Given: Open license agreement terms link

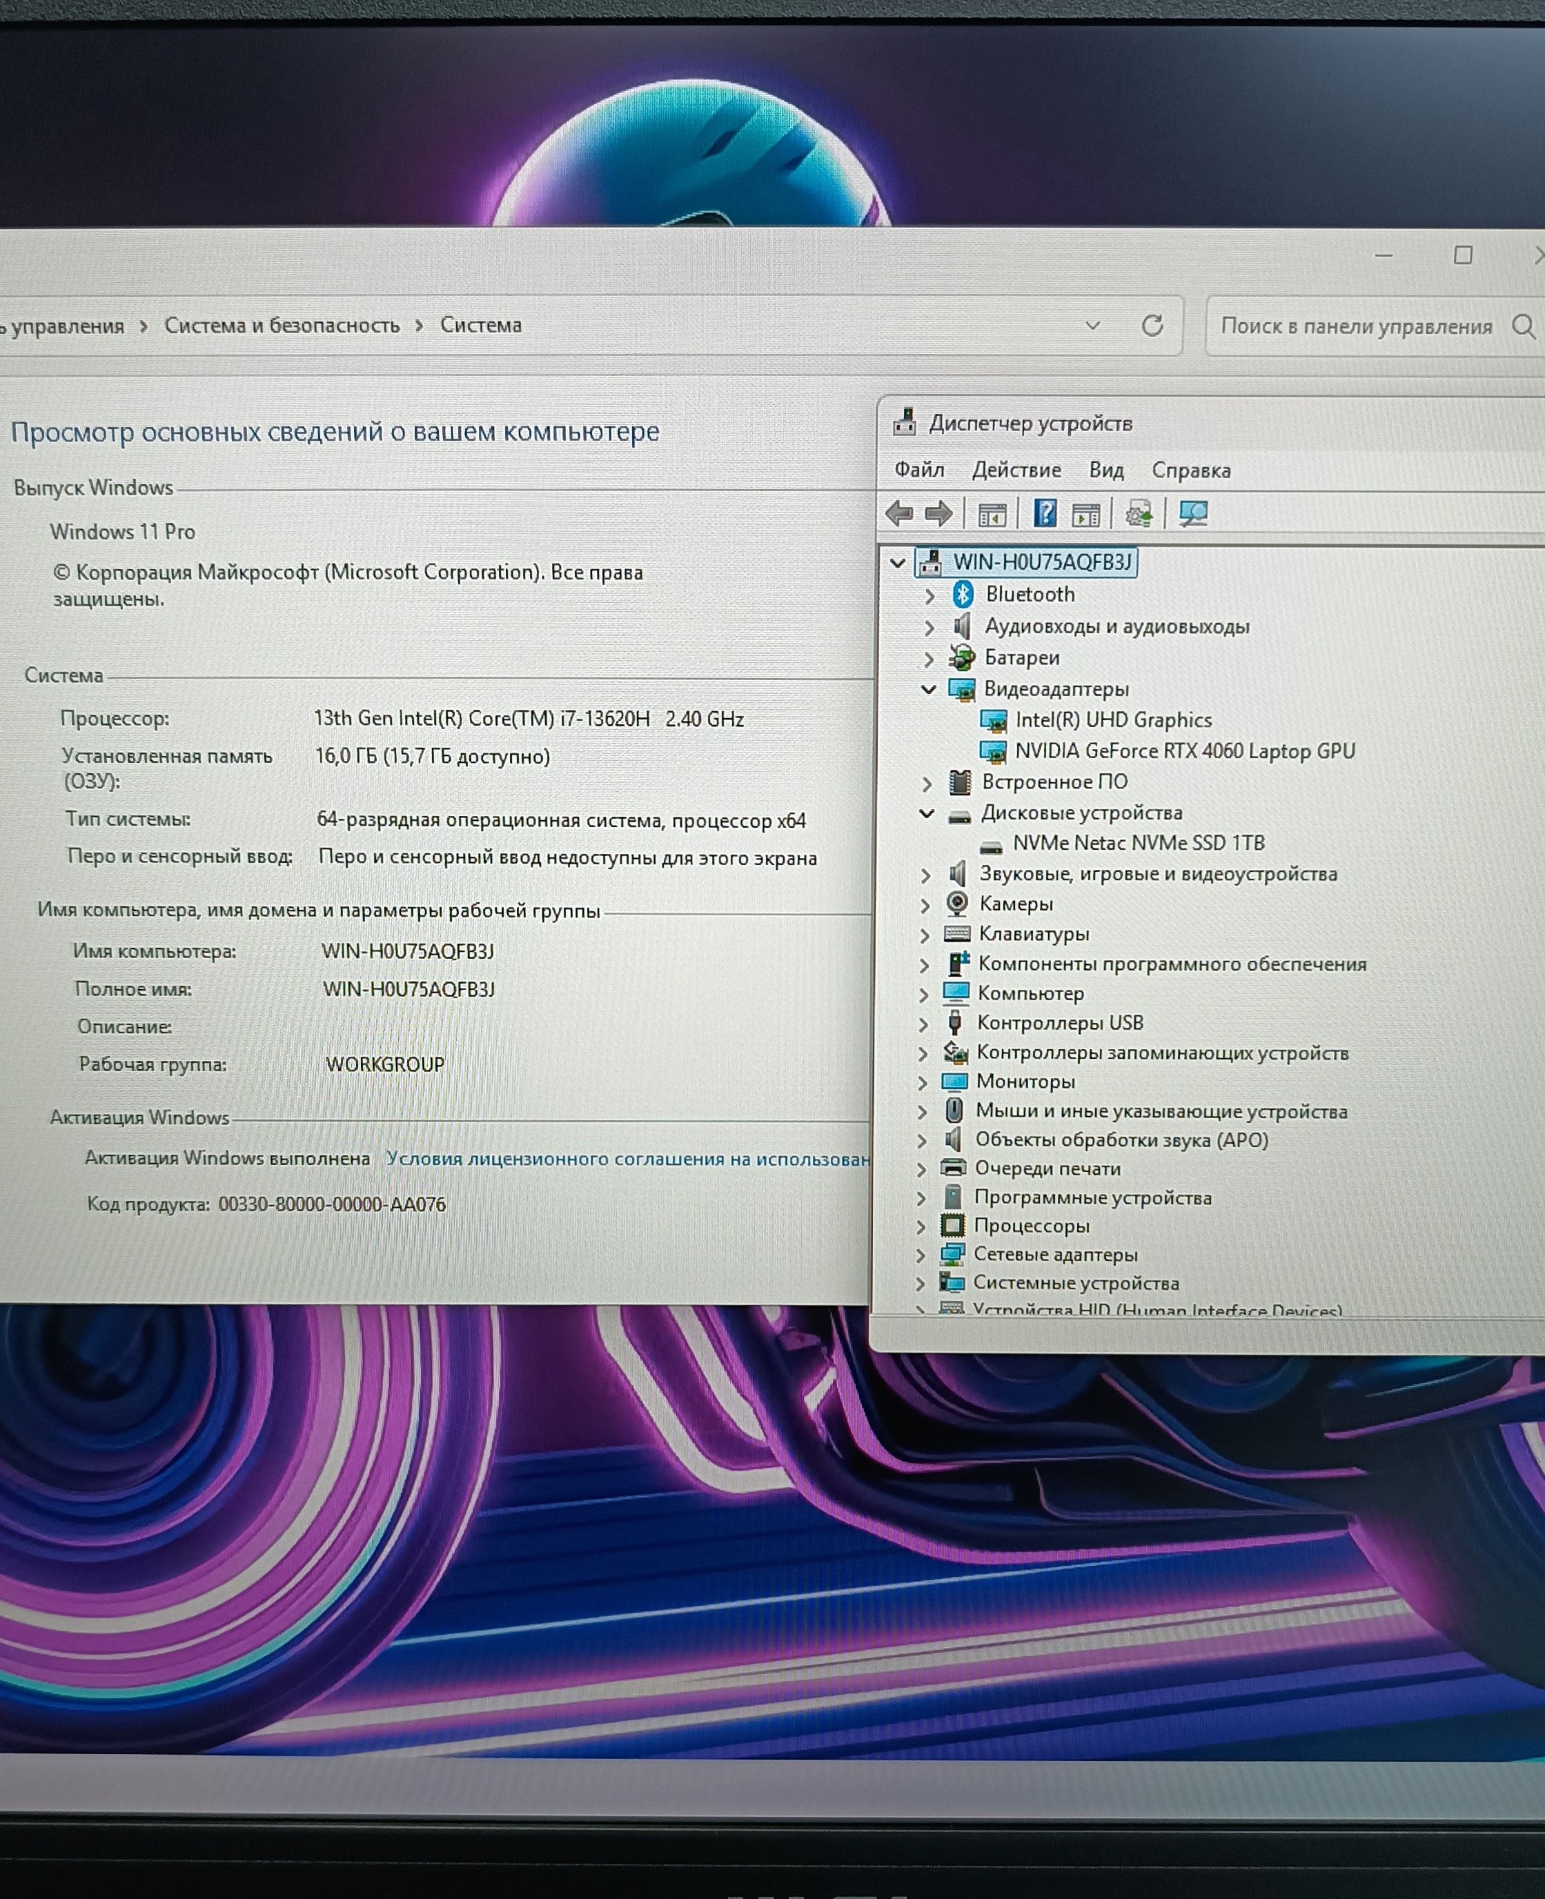Looking at the screenshot, I should tap(627, 1159).
